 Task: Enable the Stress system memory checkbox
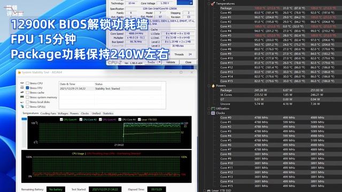(27, 97)
